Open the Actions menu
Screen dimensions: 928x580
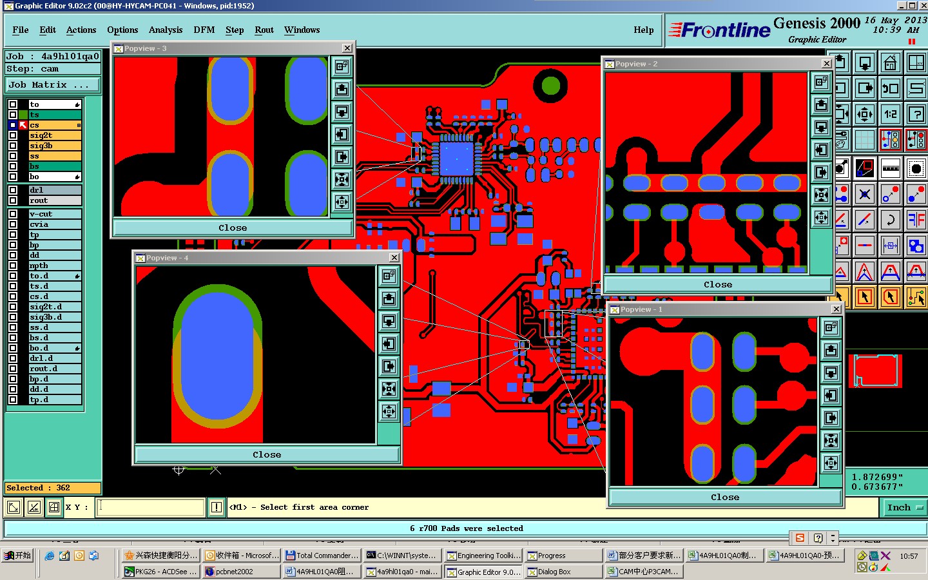(81, 30)
